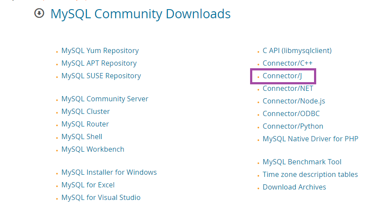371x203 pixels.
Task: Go to Connector/NET downloads
Action: click(287, 89)
